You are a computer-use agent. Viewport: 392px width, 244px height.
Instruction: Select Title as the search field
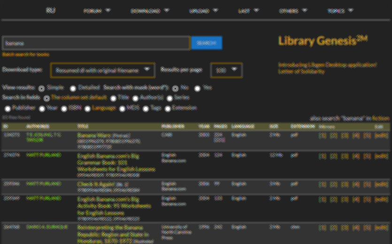point(114,98)
